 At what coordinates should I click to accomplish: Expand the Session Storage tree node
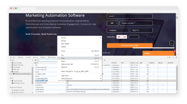[x=11, y=65]
